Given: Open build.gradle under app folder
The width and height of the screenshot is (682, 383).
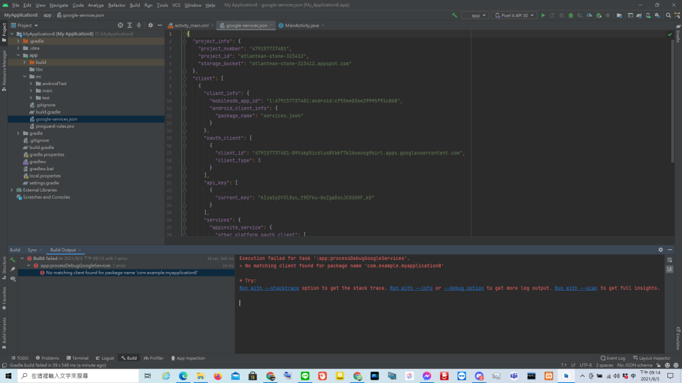Looking at the screenshot, I should coord(48,112).
